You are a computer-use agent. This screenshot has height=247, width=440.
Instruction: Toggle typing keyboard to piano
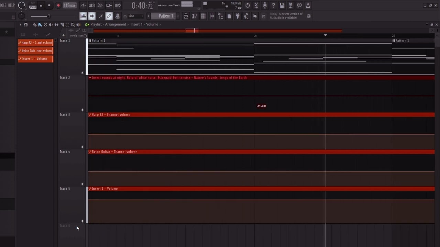83,16
